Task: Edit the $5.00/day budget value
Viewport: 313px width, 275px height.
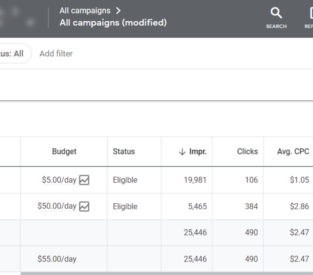Action: [x=59, y=180]
